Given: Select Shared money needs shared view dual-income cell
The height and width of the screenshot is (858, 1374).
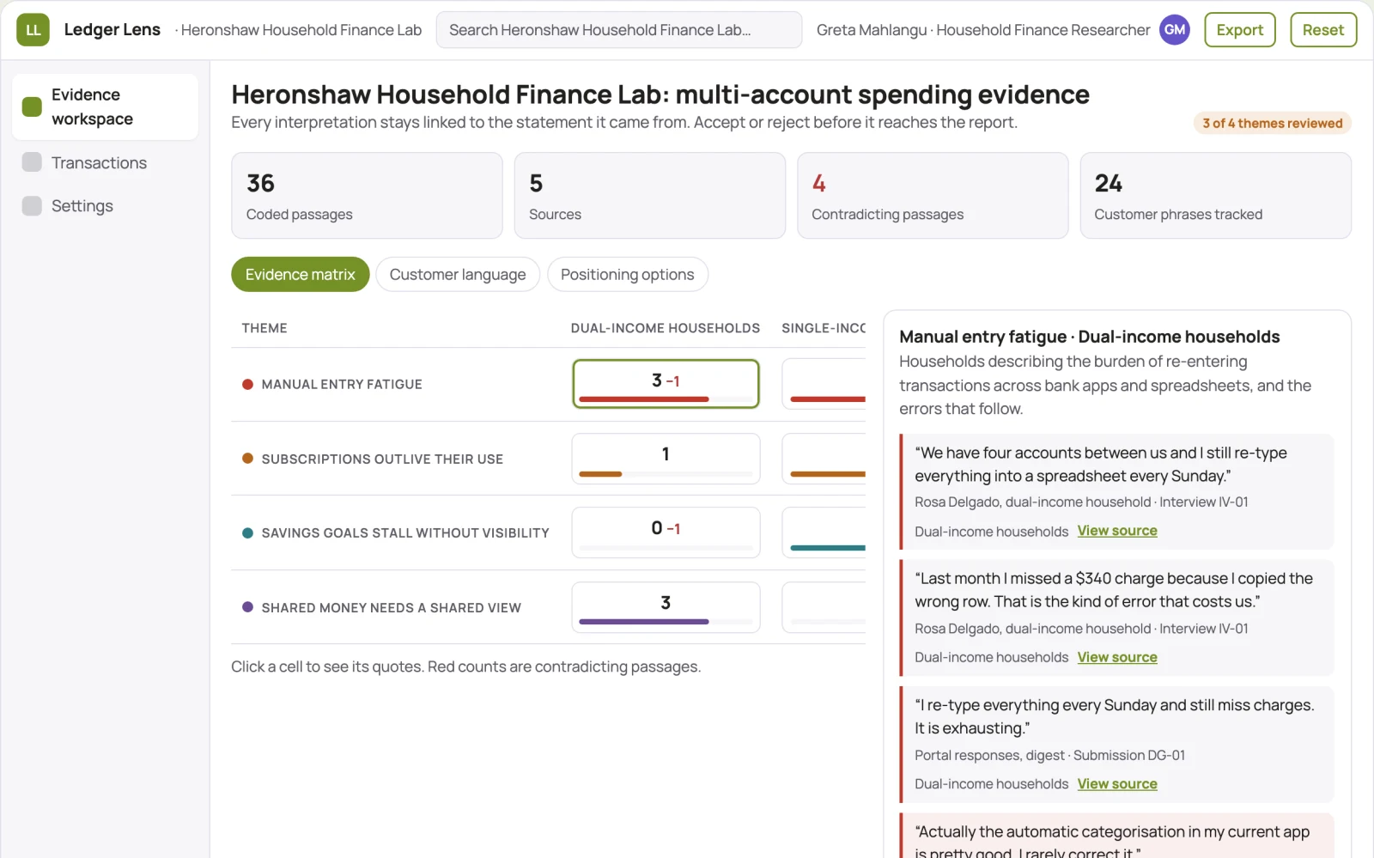Looking at the screenshot, I should 666,607.
